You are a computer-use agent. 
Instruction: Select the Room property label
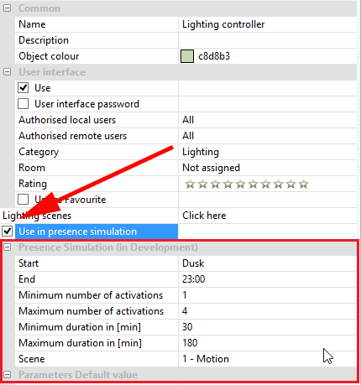coord(32,168)
